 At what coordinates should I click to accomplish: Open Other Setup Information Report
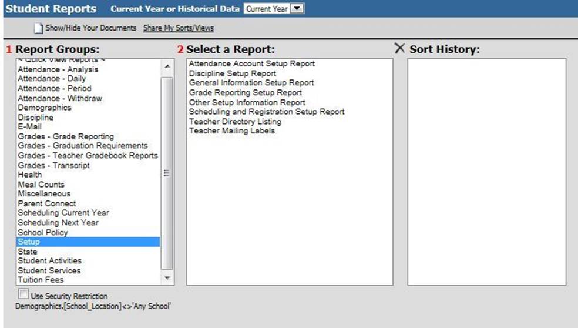coord(247,102)
